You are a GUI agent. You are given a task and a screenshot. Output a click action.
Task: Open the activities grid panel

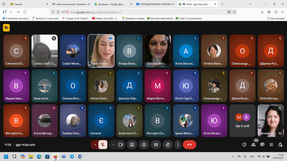pos(271,145)
